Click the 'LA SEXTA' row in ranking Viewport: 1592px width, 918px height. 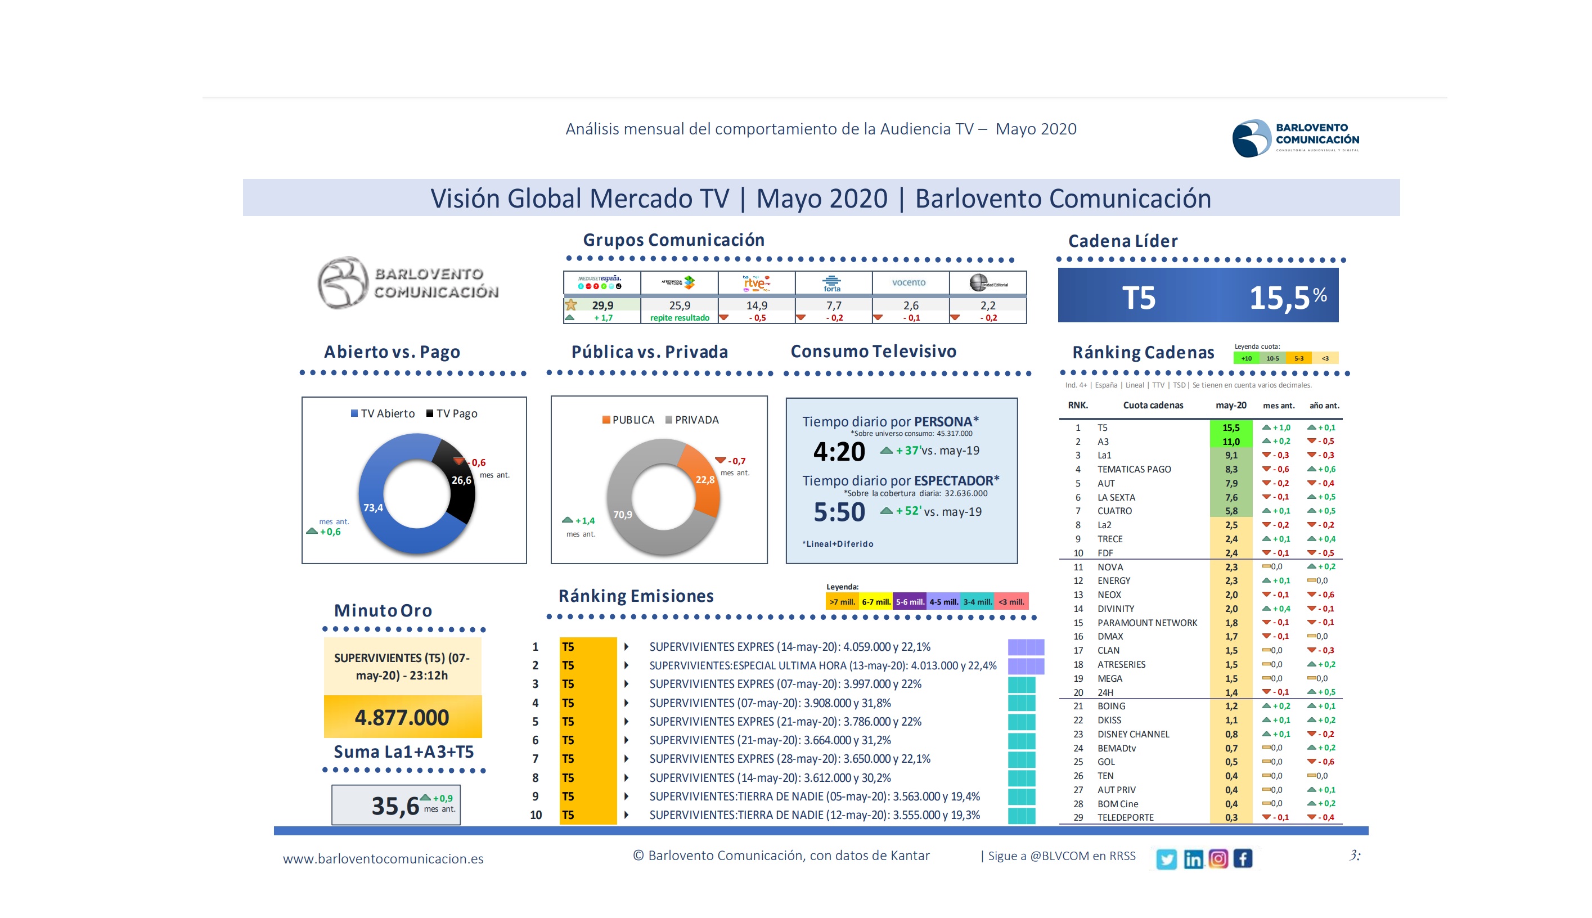click(x=1200, y=497)
